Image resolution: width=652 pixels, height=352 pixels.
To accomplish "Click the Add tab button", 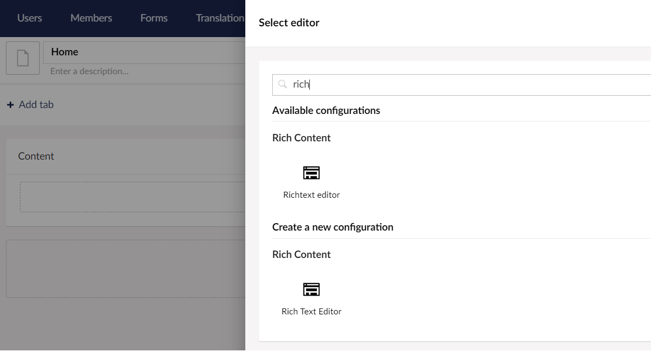I will tap(30, 104).
